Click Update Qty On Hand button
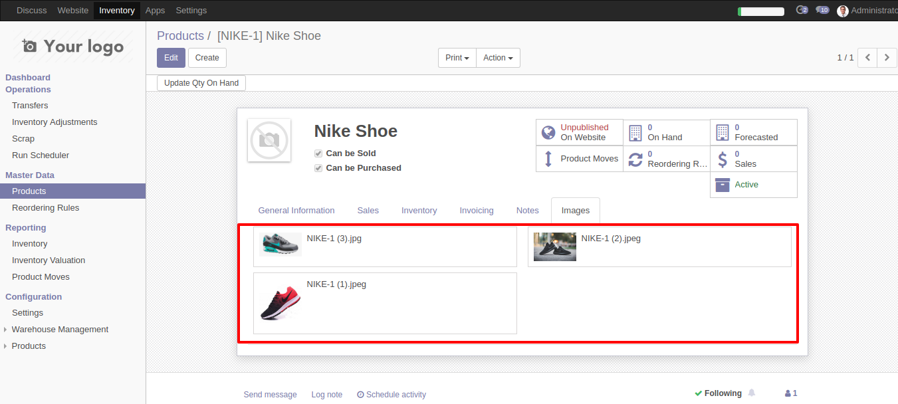This screenshot has height=404, width=898. tap(201, 83)
